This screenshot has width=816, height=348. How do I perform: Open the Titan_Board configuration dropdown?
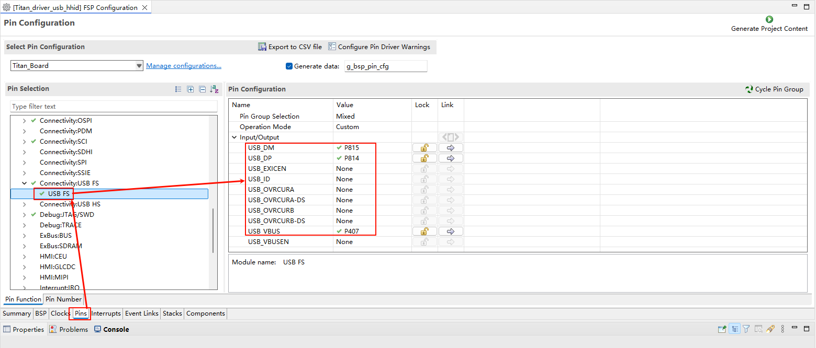(139, 66)
